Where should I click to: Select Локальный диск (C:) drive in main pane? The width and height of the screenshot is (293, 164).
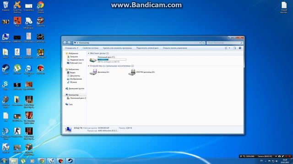click(108, 60)
